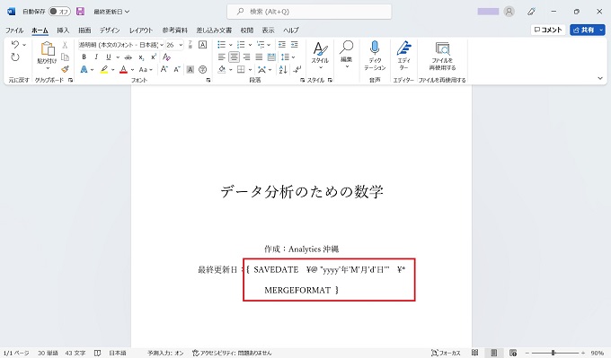
Task: Click the Undo arrow icon
Action: 14,44
